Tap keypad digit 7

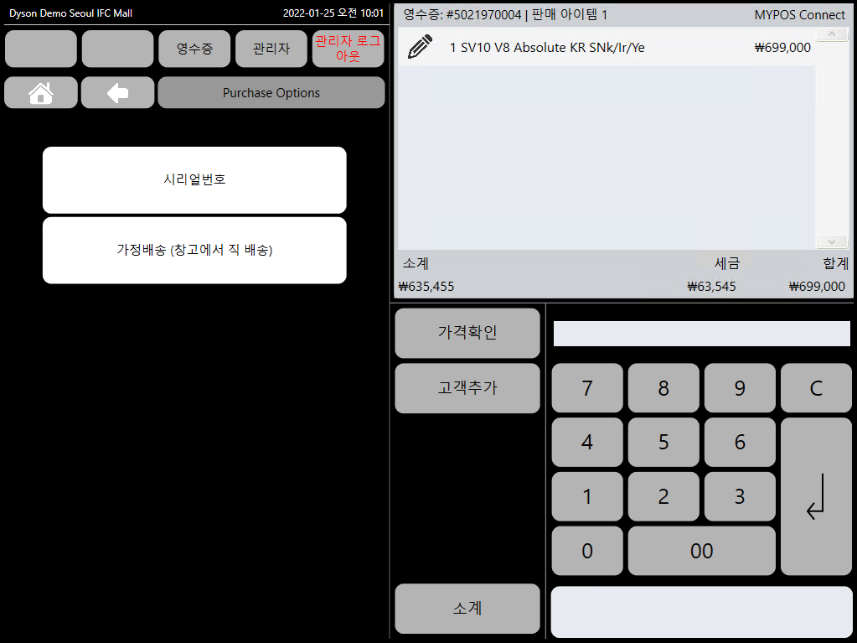tap(587, 388)
